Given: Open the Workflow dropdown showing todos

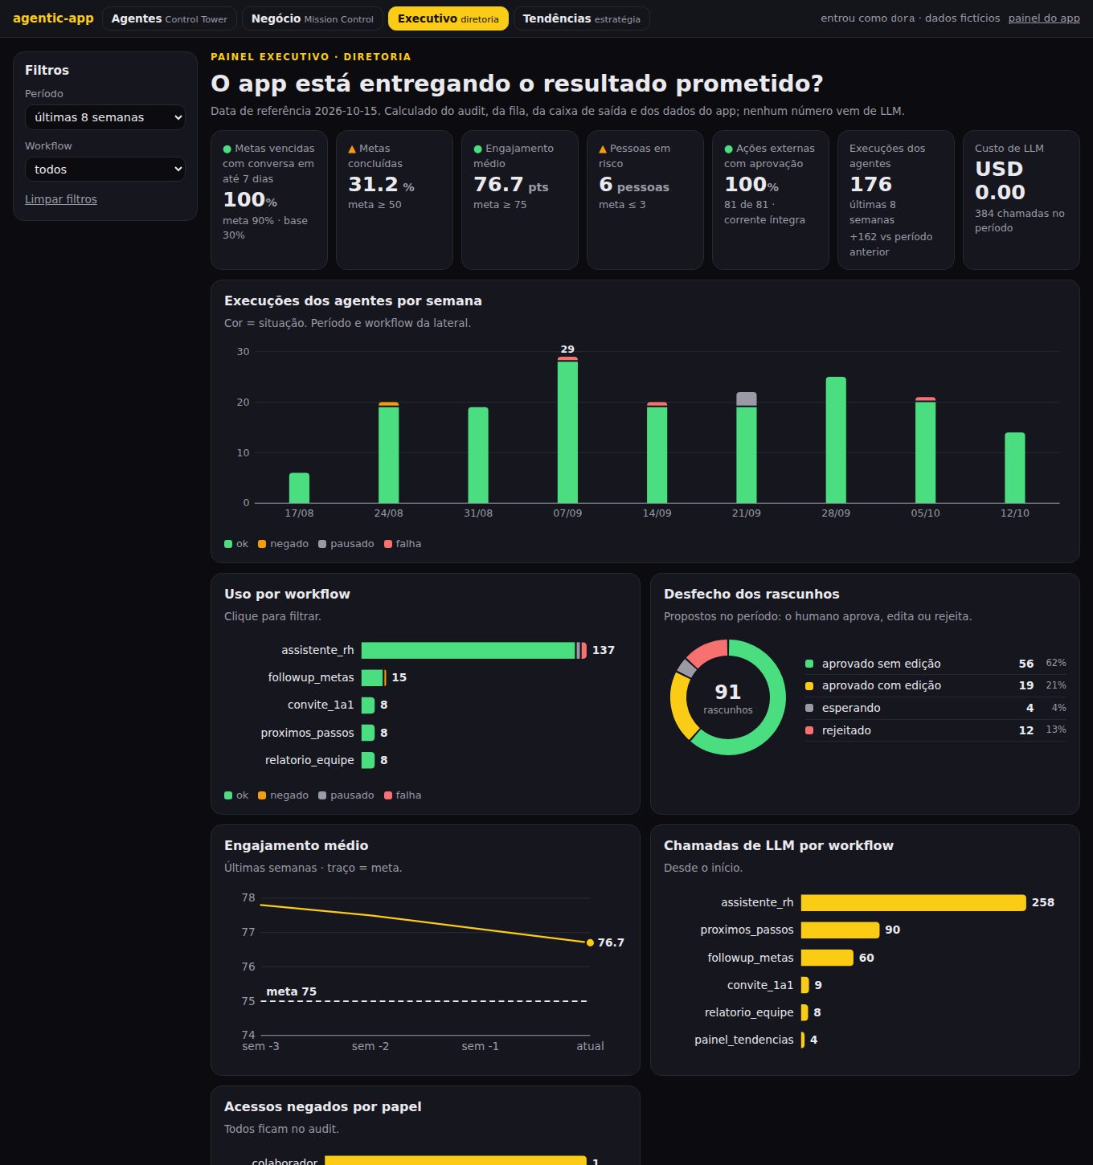Looking at the screenshot, I should coord(105,170).
